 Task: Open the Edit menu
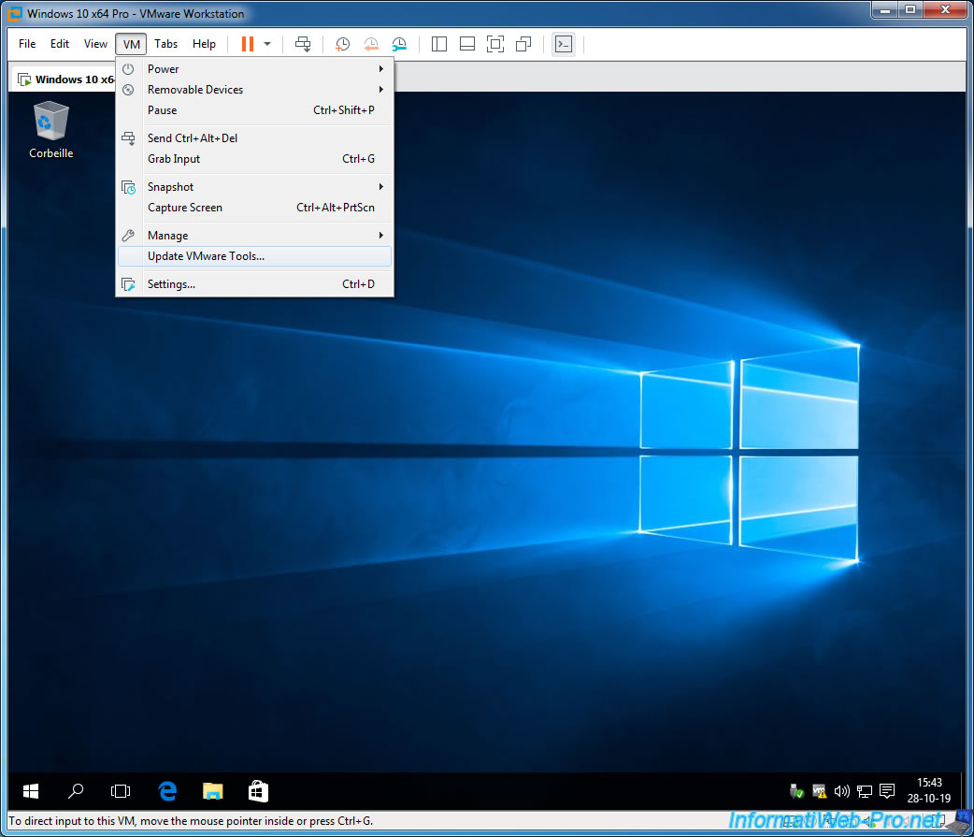[60, 44]
